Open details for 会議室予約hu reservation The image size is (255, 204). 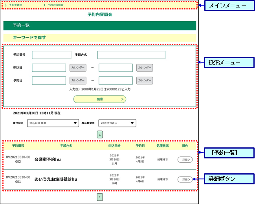[x=185, y=160]
